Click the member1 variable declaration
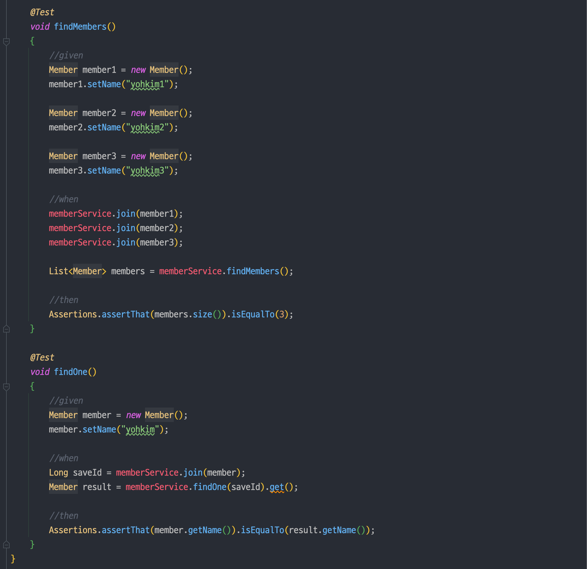587x569 pixels. 99,70
